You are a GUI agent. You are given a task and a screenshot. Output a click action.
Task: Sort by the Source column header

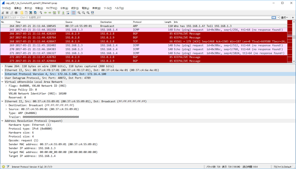(82, 22)
